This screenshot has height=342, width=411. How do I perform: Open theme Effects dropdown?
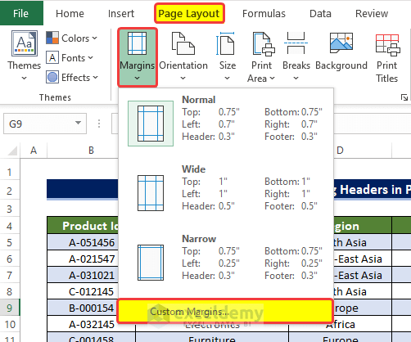72,78
